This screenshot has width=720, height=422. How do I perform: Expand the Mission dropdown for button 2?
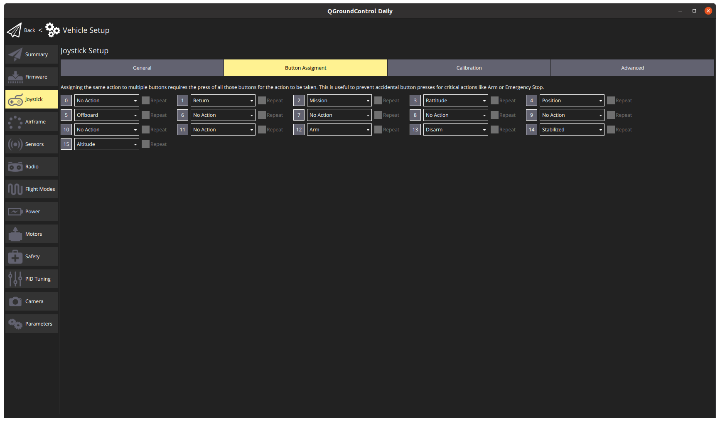339,101
